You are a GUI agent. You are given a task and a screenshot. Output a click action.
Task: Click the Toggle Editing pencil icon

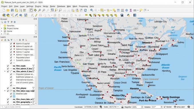coord(36,15)
